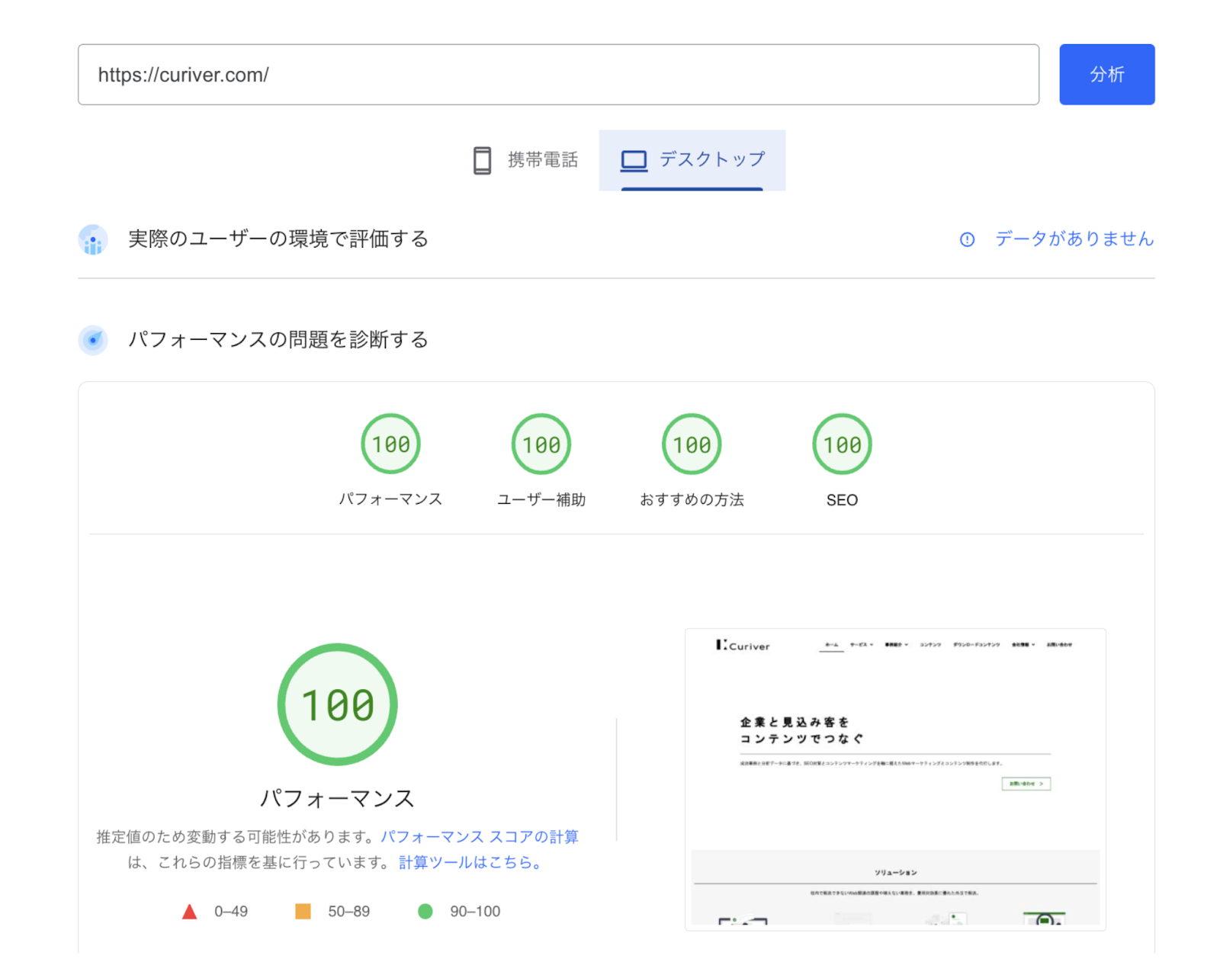Viewport: 1220px width, 978px height.
Task: Focus the URL field showing https://curiver.com/
Action: 558,75
